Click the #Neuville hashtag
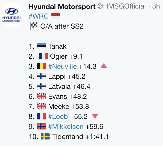 tap(62, 66)
